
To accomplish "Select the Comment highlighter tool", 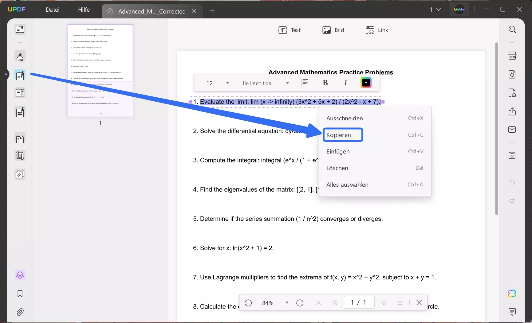I will (20, 57).
